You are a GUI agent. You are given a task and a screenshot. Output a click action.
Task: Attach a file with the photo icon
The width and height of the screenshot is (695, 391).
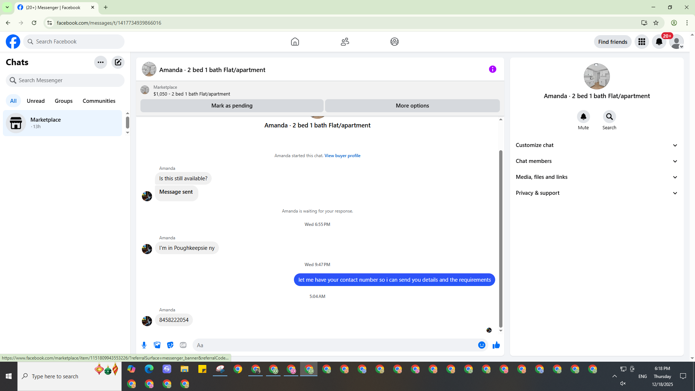[157, 345]
